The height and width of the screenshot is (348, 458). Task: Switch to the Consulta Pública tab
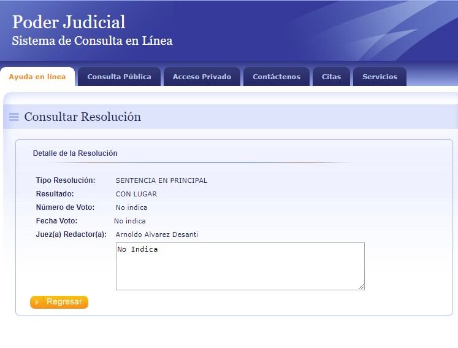pos(119,77)
